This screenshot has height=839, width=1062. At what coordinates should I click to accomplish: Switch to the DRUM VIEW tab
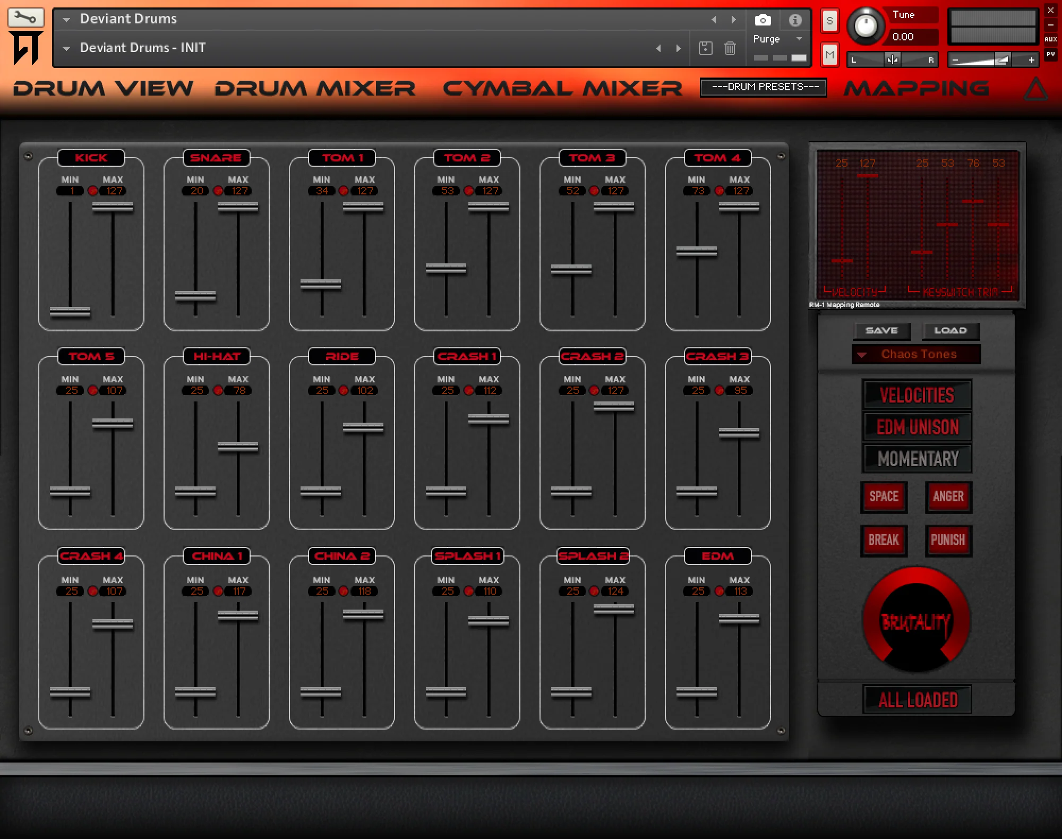pos(103,89)
